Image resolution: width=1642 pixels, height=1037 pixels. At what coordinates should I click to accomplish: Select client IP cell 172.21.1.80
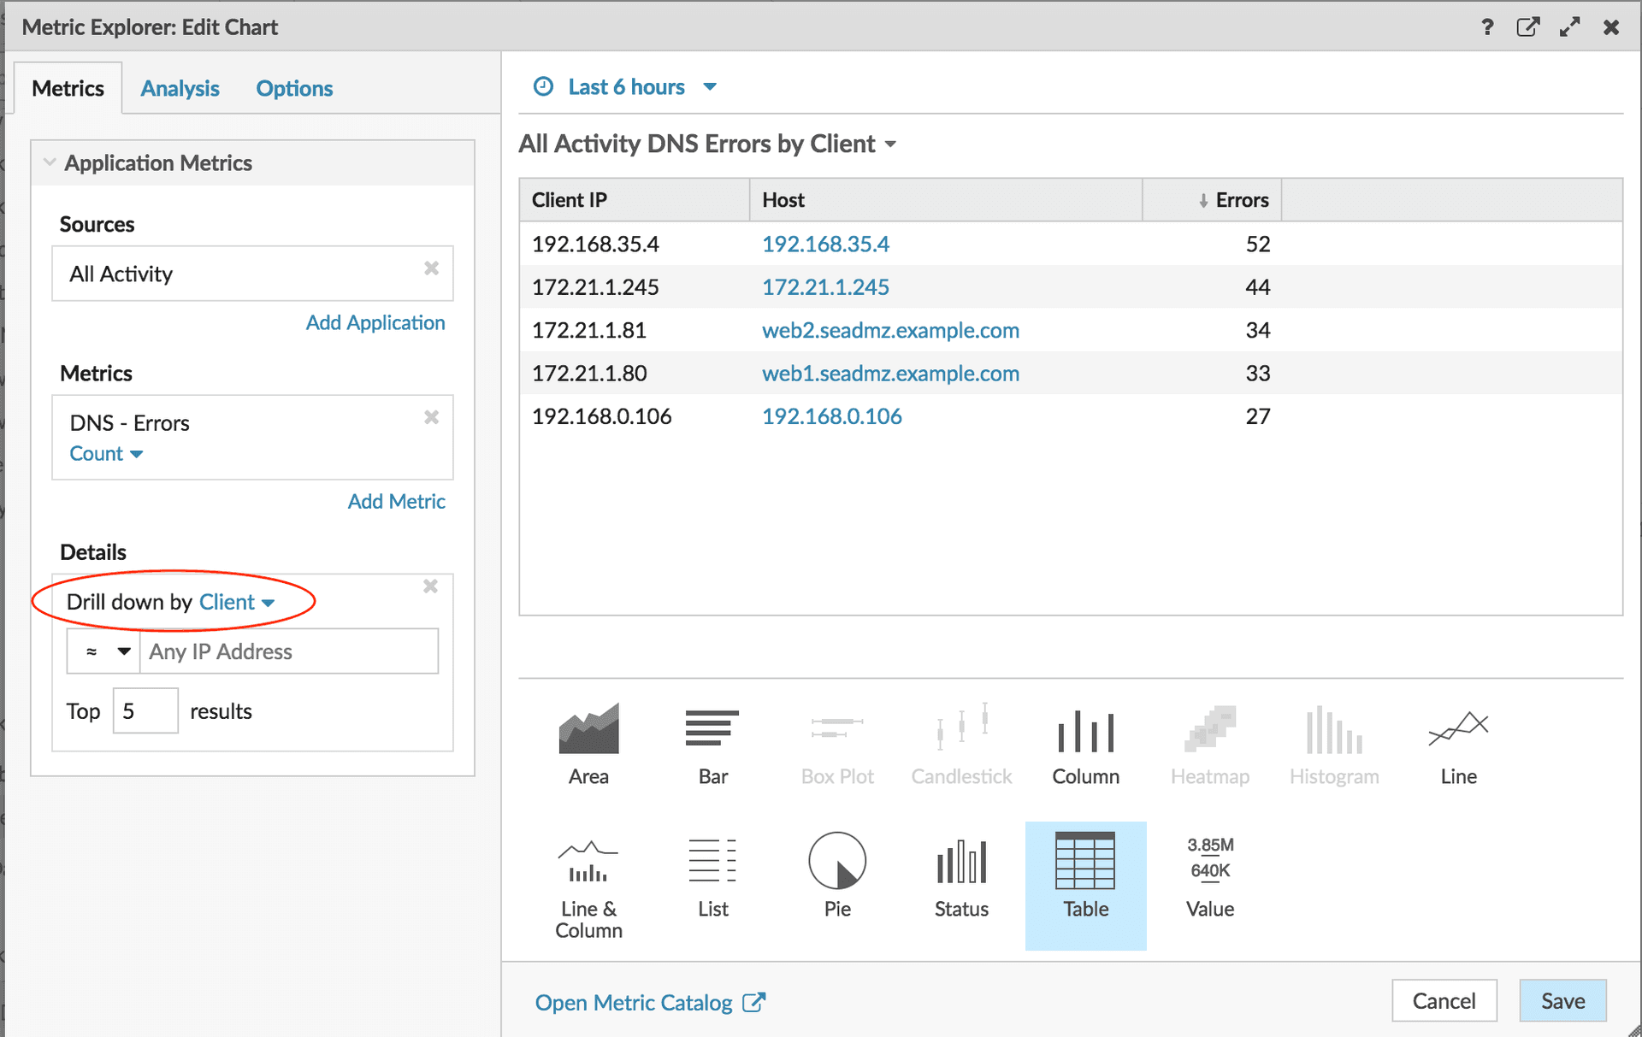pos(589,374)
